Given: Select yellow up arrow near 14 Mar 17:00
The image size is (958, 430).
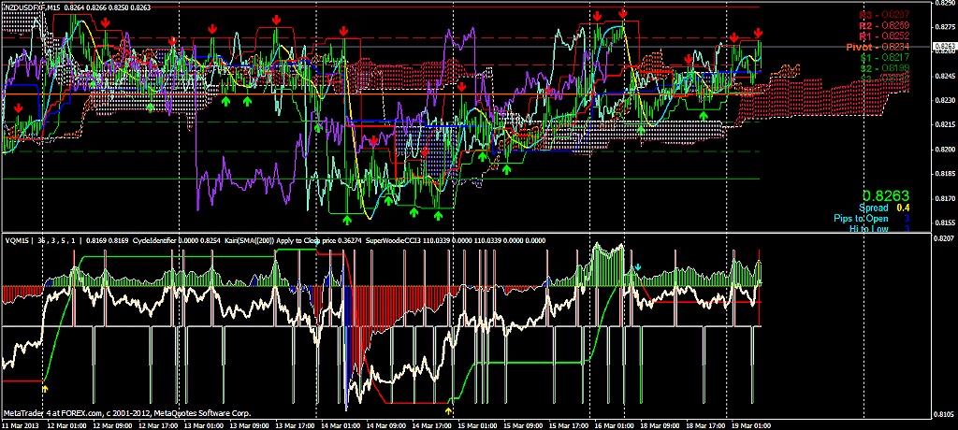Looking at the screenshot, I should click(449, 411).
